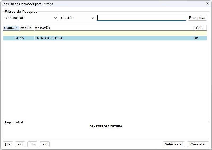Click the Pesquisar button

(x=197, y=18)
